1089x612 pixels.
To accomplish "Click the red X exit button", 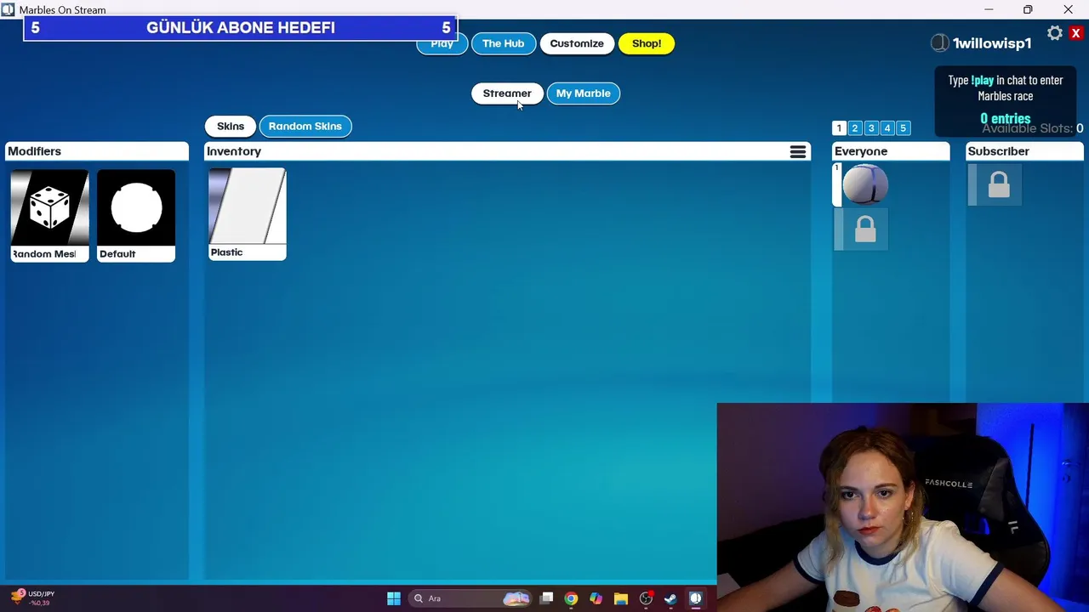I will pos(1076,33).
